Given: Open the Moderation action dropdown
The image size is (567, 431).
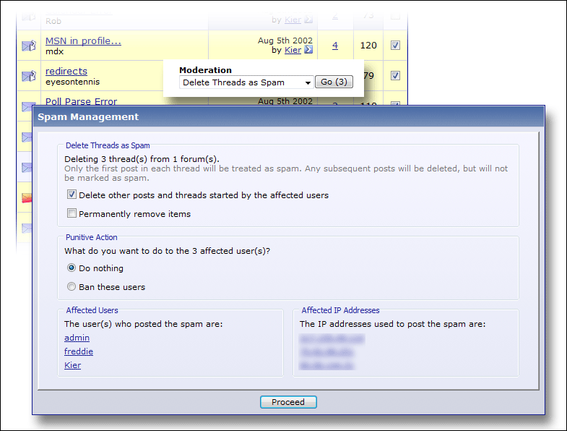Looking at the screenshot, I should tap(246, 82).
